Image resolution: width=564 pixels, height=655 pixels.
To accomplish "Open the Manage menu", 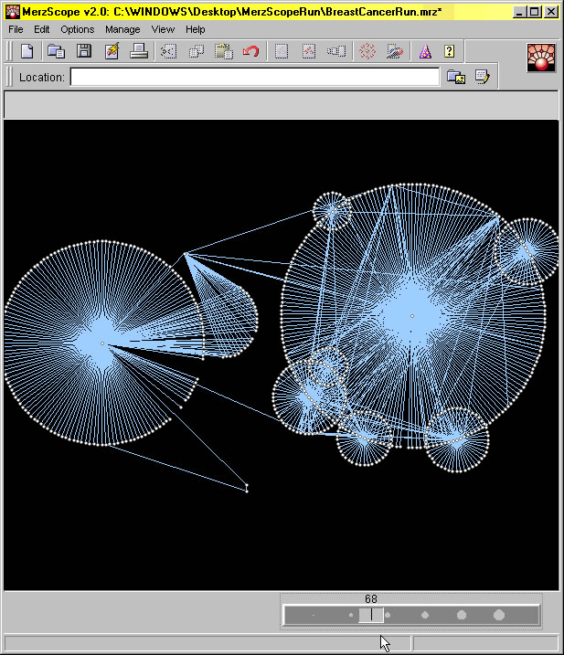I will coord(122,29).
